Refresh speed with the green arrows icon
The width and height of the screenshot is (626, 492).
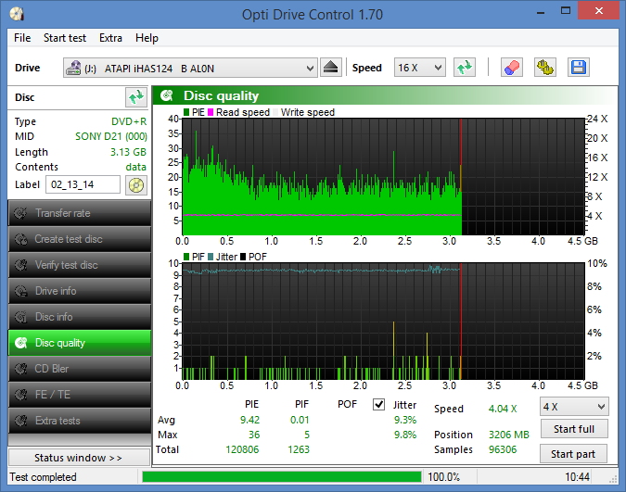(x=465, y=68)
